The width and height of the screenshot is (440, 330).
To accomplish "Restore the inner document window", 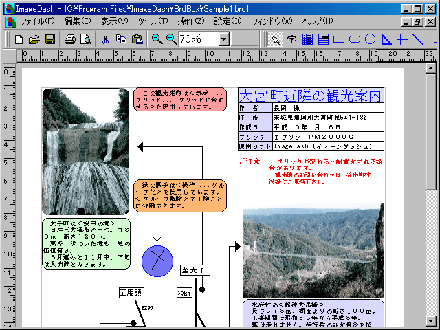I will [417, 21].
